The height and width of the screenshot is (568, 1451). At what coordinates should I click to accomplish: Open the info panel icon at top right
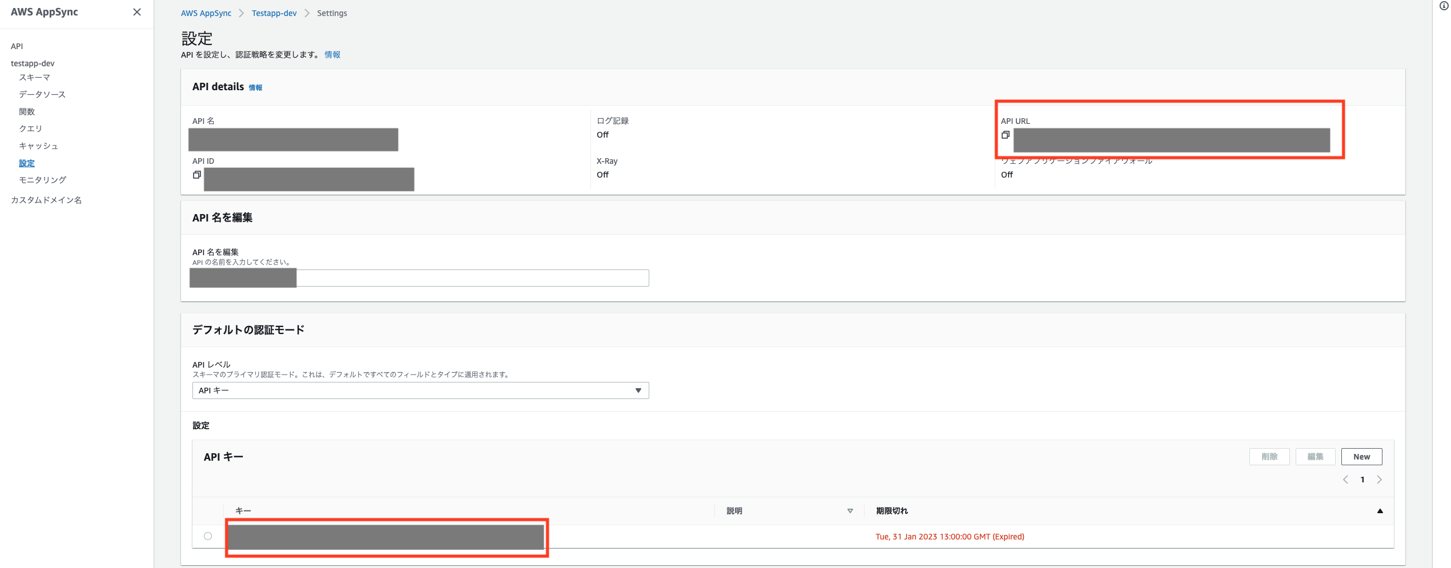click(1444, 6)
